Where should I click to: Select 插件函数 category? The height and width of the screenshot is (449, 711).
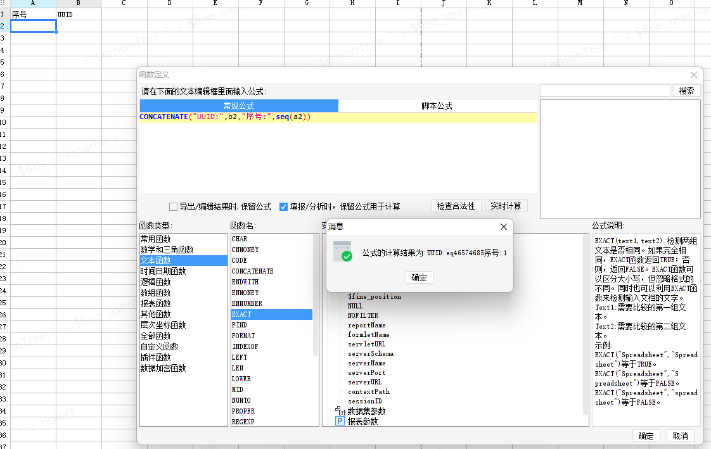184,357
